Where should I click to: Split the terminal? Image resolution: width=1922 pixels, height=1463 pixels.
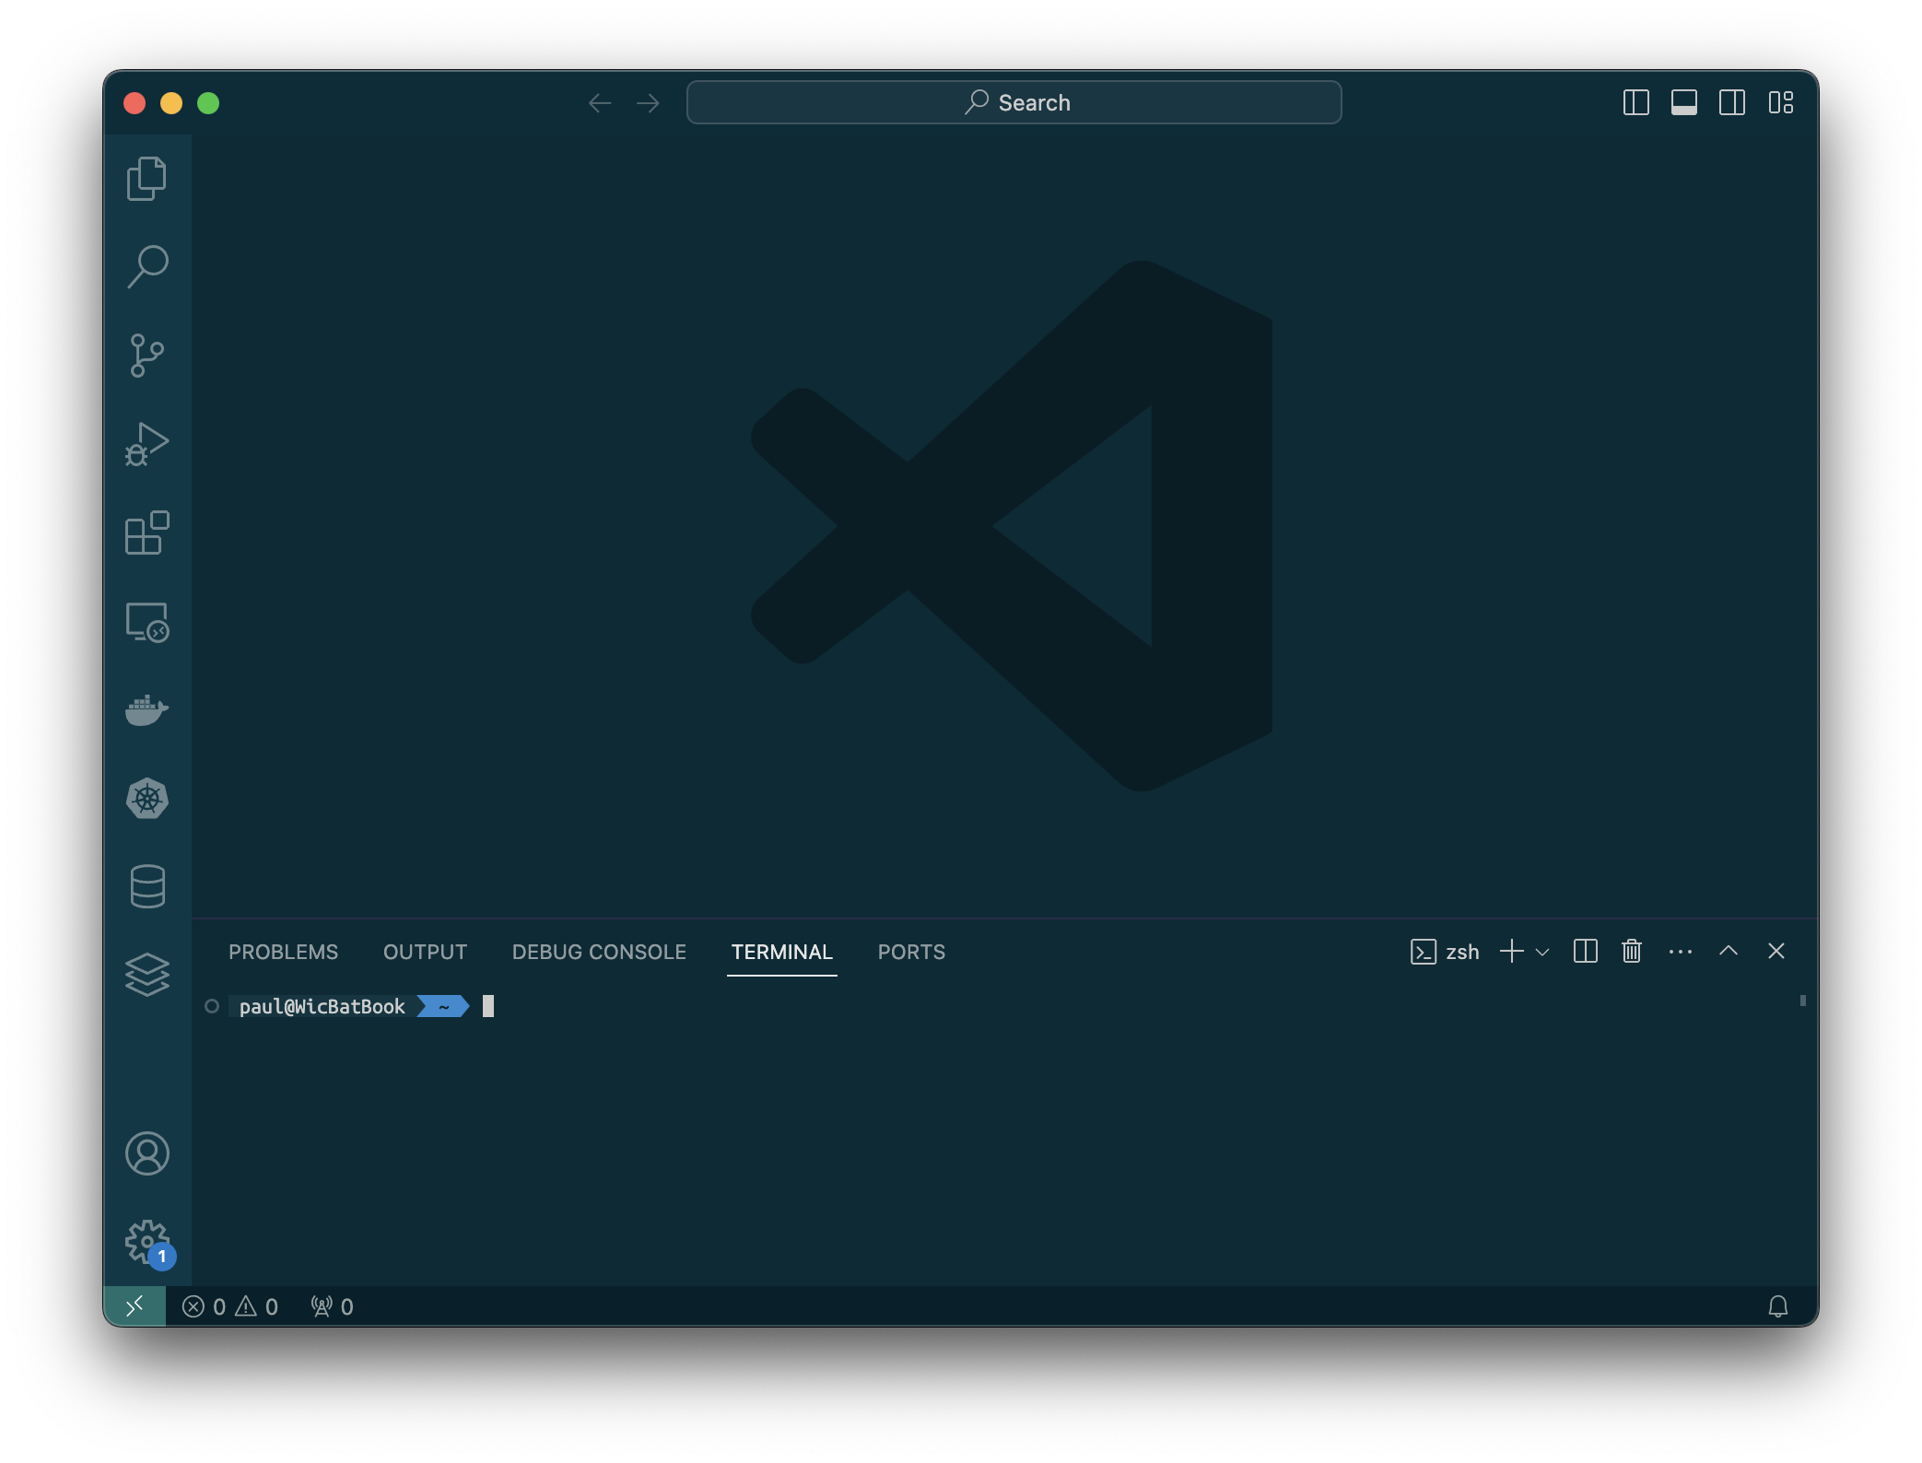(x=1585, y=951)
